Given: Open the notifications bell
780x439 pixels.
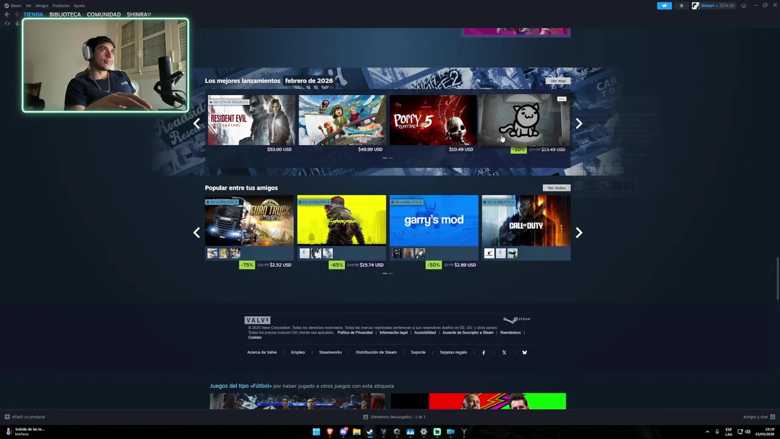Looking at the screenshot, I should pos(681,5).
